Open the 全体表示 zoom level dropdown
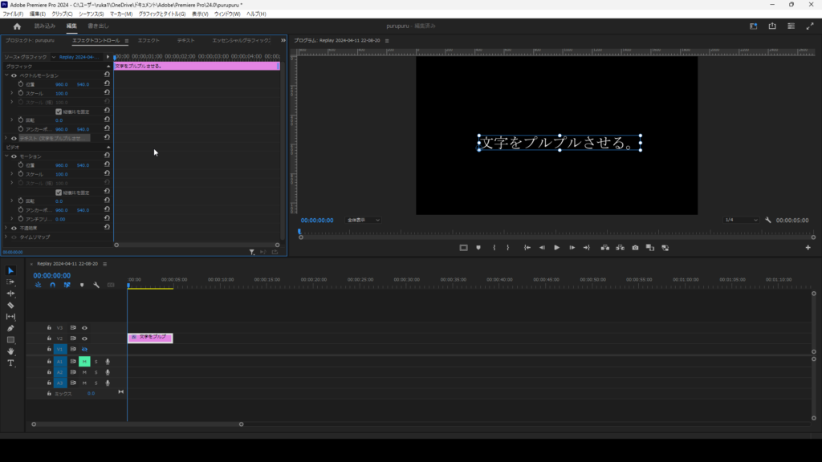 coord(364,220)
